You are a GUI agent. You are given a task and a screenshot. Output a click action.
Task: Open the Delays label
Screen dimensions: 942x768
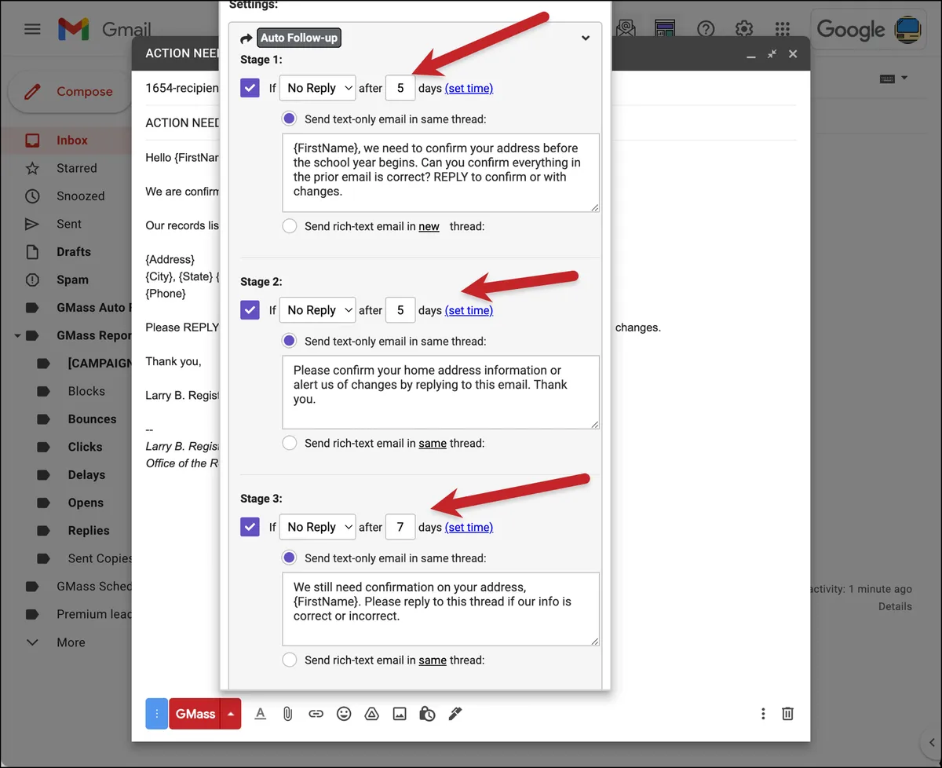86,475
